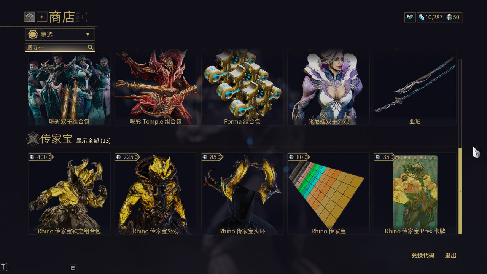Click the lotus profile avatar icon

click(x=30, y=17)
